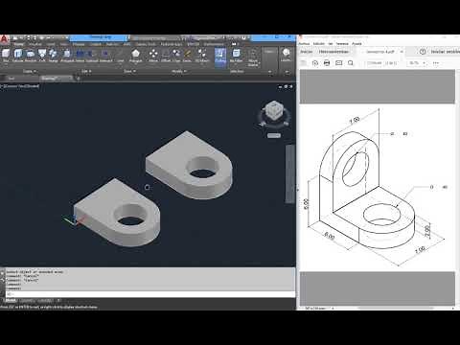Select the Presspull tool

[x=67, y=55]
